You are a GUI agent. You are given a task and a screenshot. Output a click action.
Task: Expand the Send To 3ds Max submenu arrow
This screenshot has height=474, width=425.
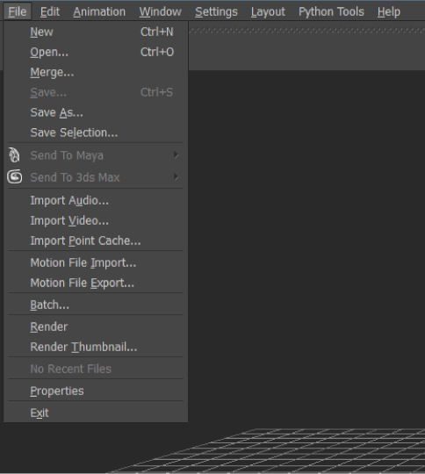tap(176, 176)
